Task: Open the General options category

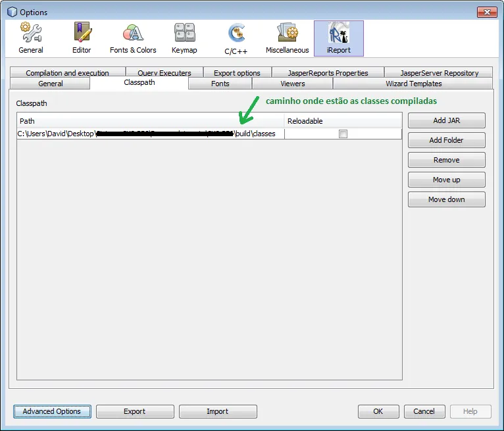Action: [x=31, y=38]
